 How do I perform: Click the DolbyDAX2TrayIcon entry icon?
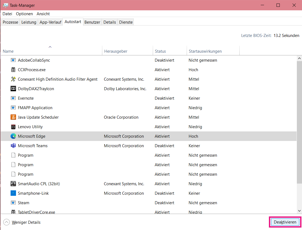(13, 89)
